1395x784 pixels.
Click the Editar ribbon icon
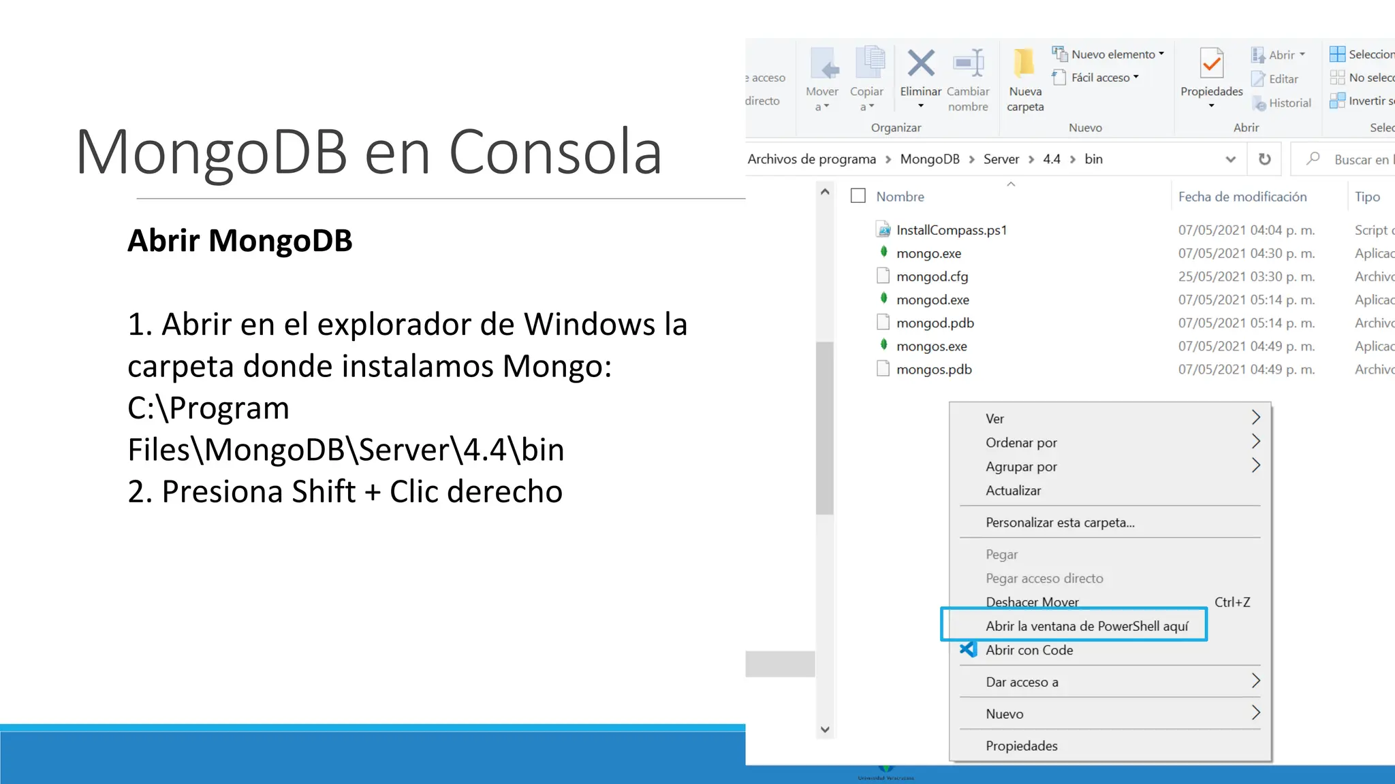[1258, 79]
